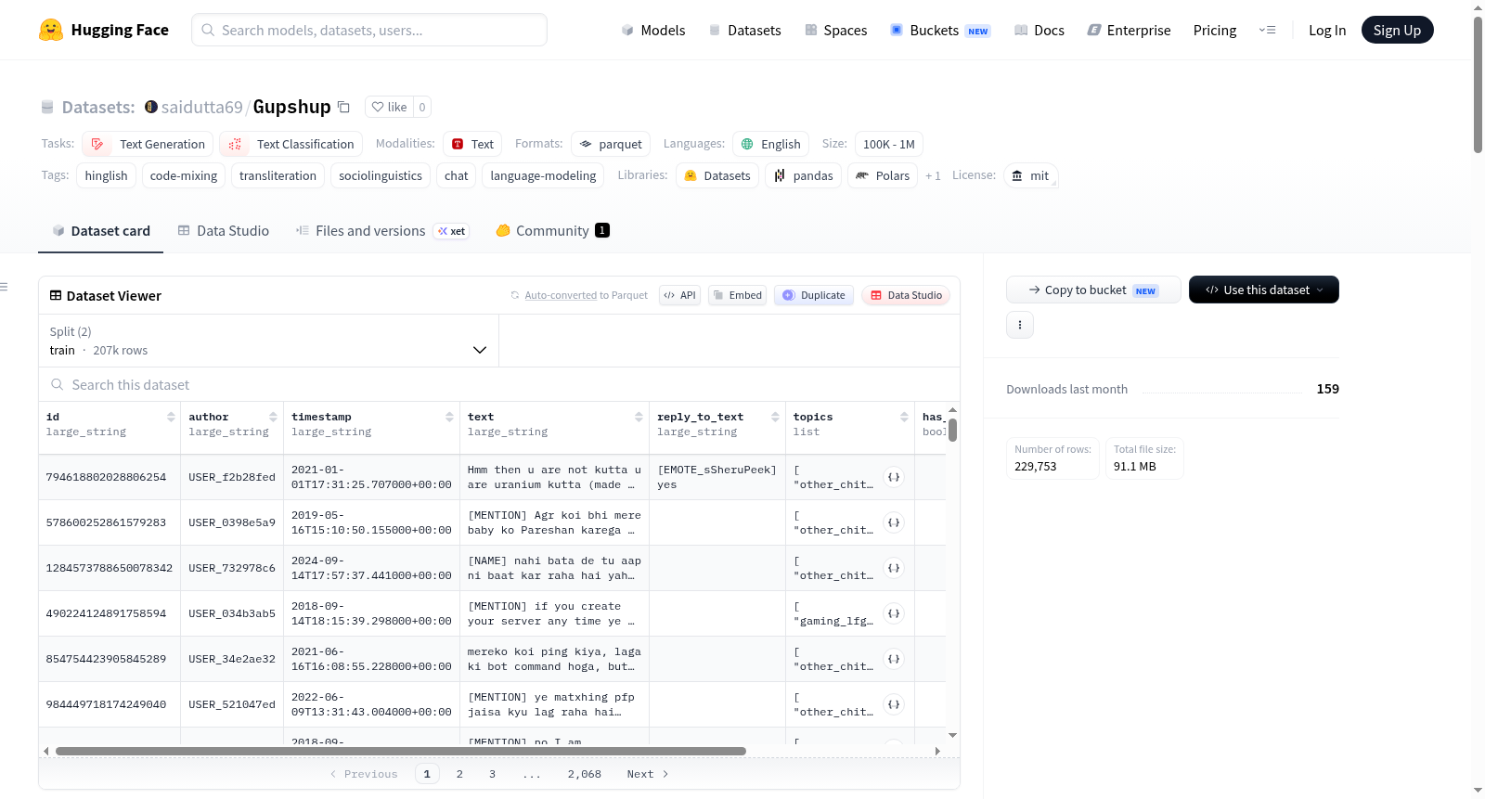Sort the reply_to_text column
Image resolution: width=1485 pixels, height=799 pixels.
point(775,417)
